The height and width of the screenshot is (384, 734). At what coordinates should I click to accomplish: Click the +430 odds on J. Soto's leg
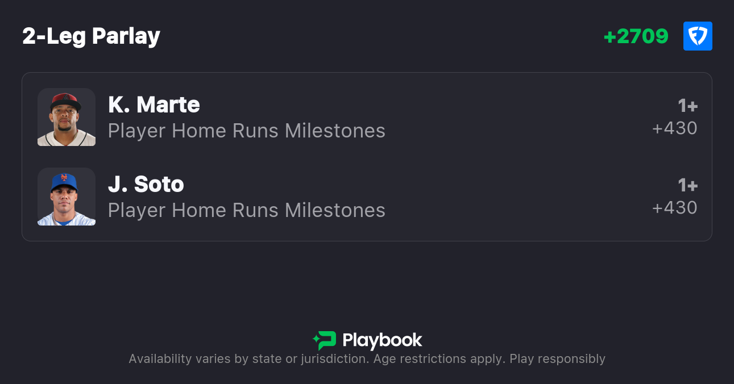pyautogui.click(x=674, y=208)
